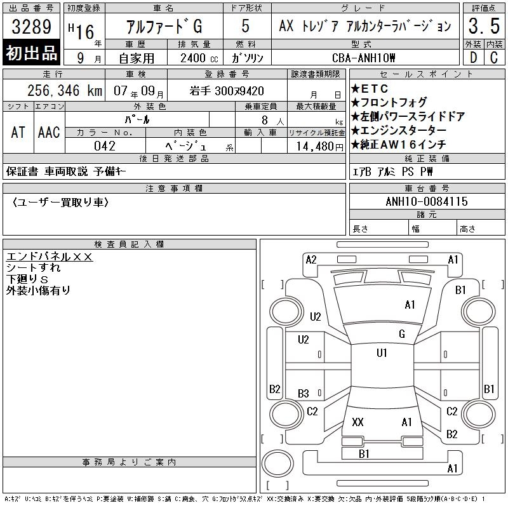Select the セールスポイント header
This screenshot has width=508, height=508.
click(427, 74)
